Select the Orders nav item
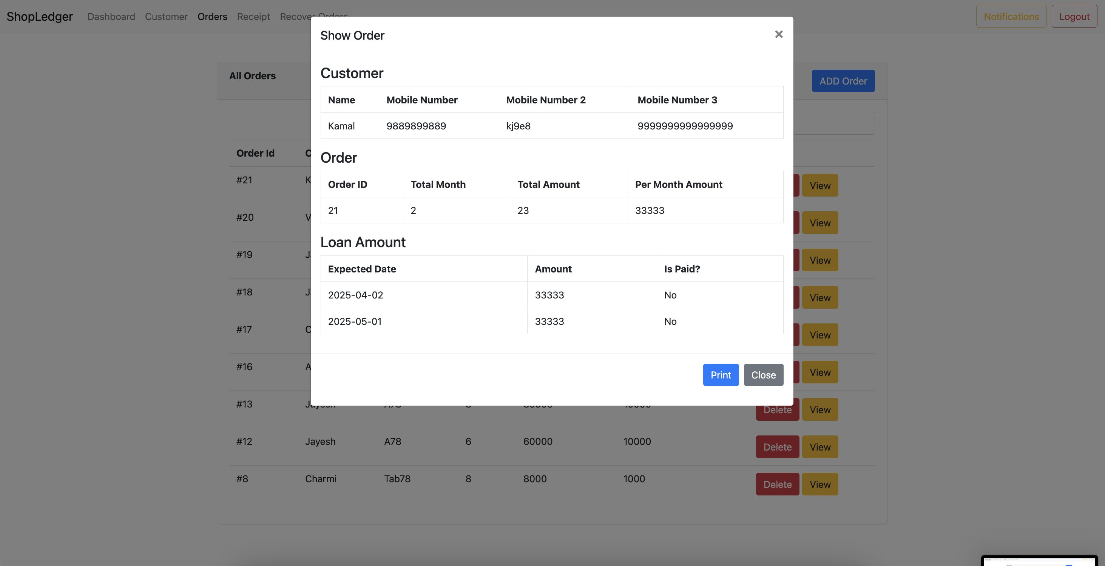The width and height of the screenshot is (1105, 566). pyautogui.click(x=212, y=16)
